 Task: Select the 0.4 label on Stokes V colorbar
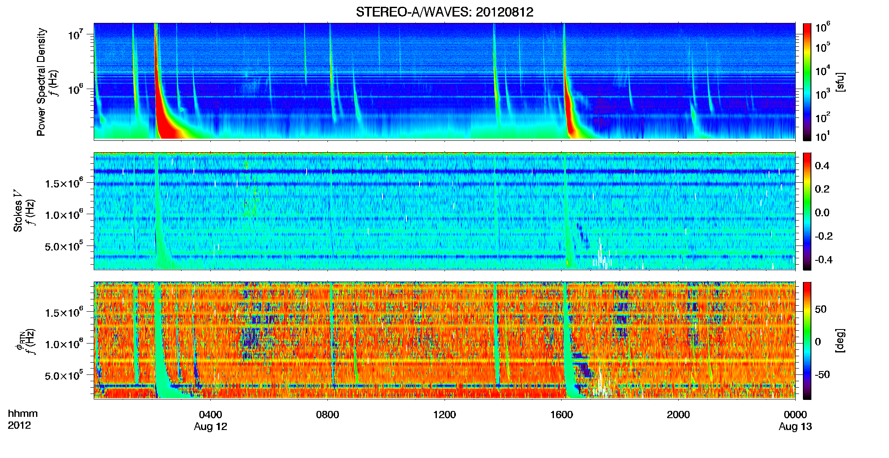click(822, 166)
